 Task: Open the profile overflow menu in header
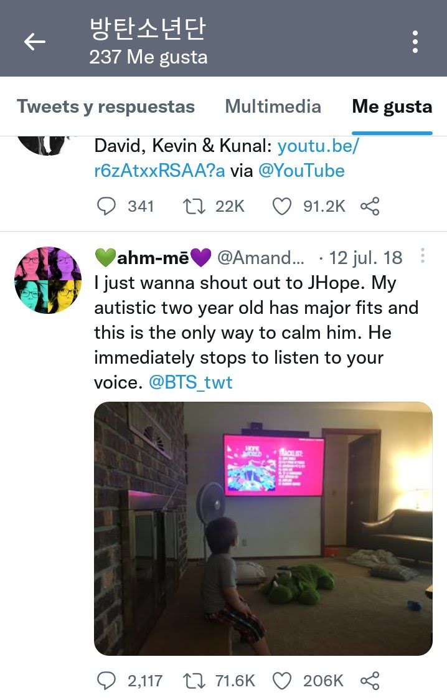click(x=415, y=42)
